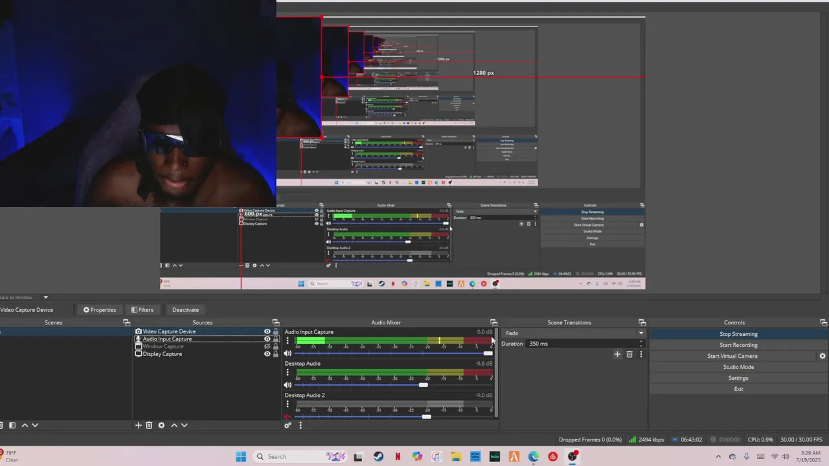Open Desktop Audio options dots
Image resolution: width=829 pixels, height=466 pixels.
point(288,373)
